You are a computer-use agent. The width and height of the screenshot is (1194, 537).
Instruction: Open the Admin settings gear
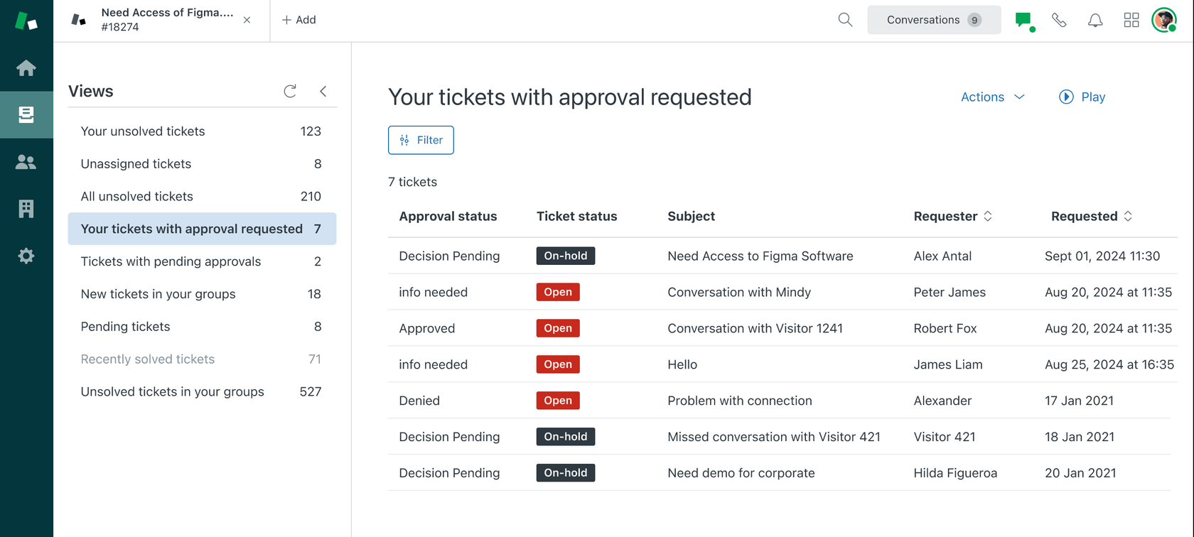click(x=26, y=256)
